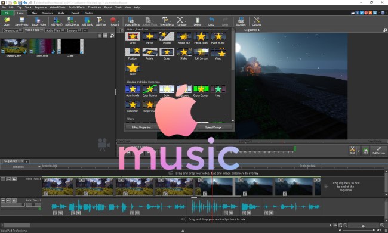Viewport: 388px width, 233px height.
Task: Select the Scale effect
Action: point(167,54)
